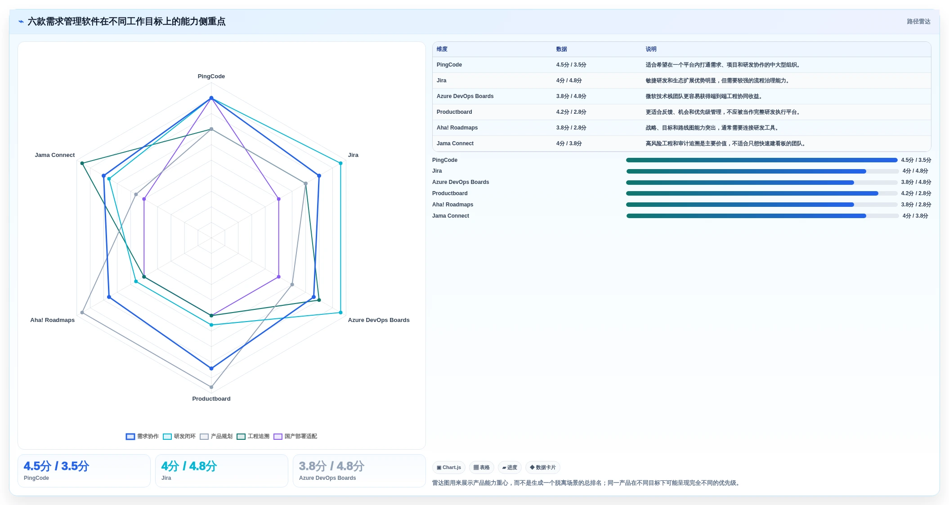This screenshot has height=505, width=949.
Task: Open the PingCode score card
Action: (84, 470)
